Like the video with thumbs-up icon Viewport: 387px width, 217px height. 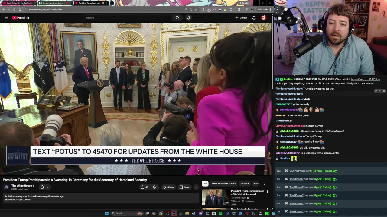pos(145,187)
